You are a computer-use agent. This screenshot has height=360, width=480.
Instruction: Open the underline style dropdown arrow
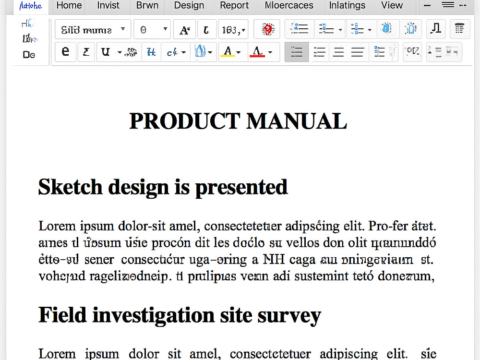pos(120,52)
